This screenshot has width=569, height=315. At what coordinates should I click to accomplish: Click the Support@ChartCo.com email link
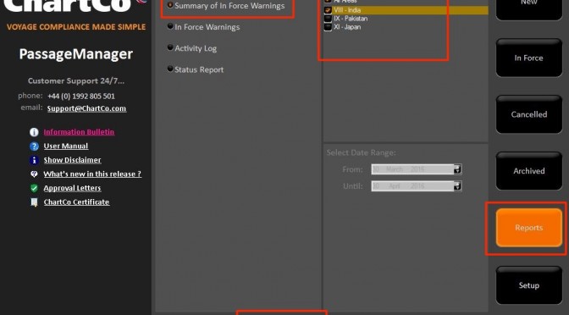[x=86, y=108]
